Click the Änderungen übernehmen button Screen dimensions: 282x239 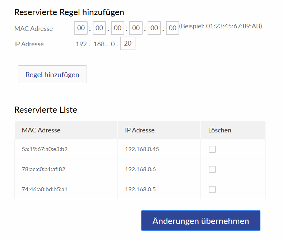200,221
